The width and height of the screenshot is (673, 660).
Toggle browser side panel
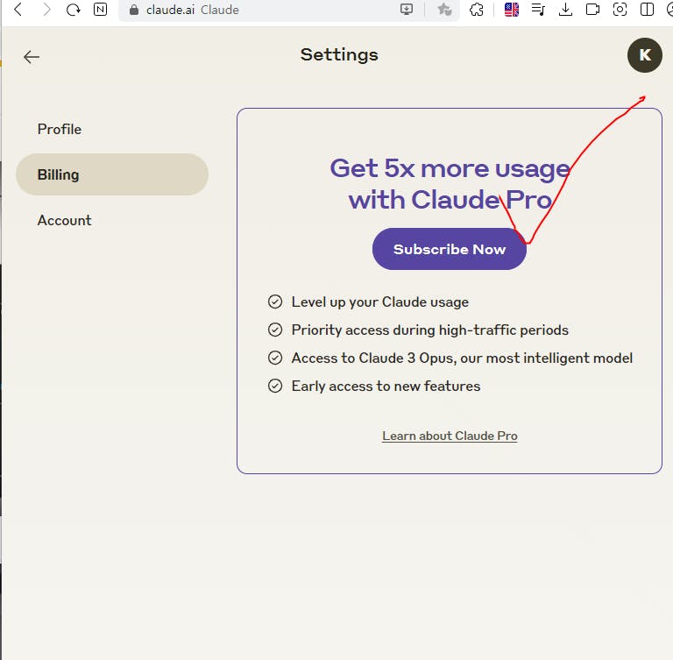pyautogui.click(x=647, y=9)
